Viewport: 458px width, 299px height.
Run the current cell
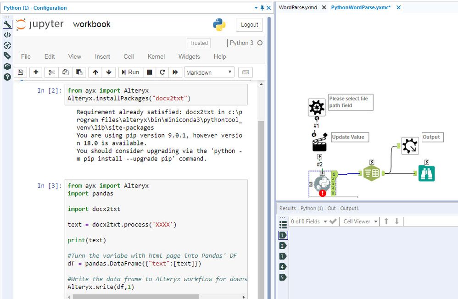click(131, 72)
